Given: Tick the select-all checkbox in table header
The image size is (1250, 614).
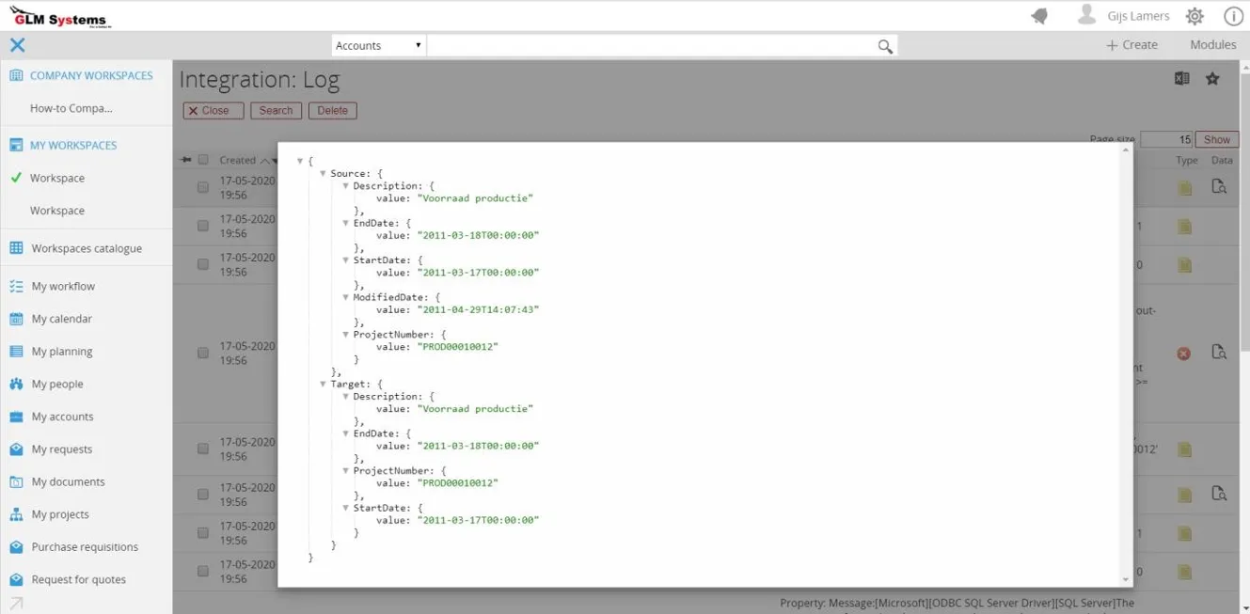Looking at the screenshot, I should (x=203, y=160).
